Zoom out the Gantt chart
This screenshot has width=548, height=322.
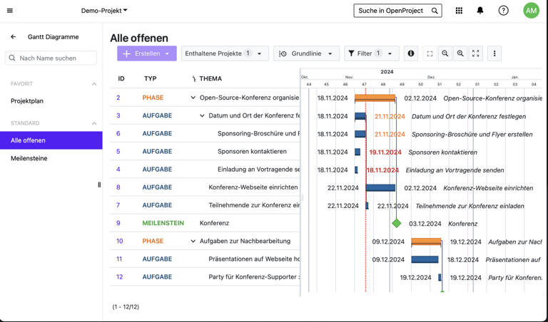445,53
